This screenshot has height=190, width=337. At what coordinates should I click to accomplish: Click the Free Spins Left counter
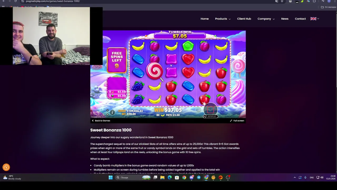(x=117, y=60)
